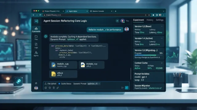The image size is (197, 110).
Task: Open browser extensions puzzle icon
Action: coord(153,15)
